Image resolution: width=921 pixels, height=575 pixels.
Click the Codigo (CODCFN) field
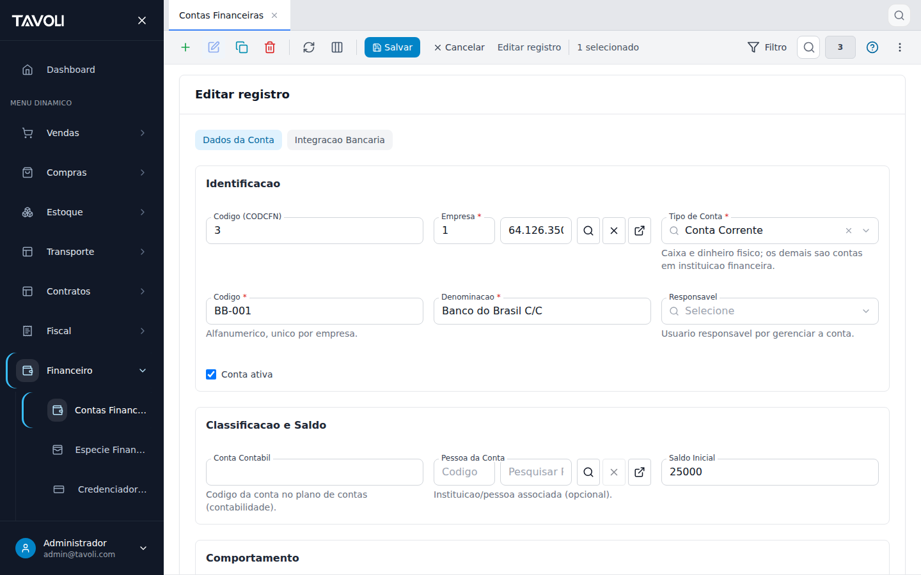[x=315, y=231]
